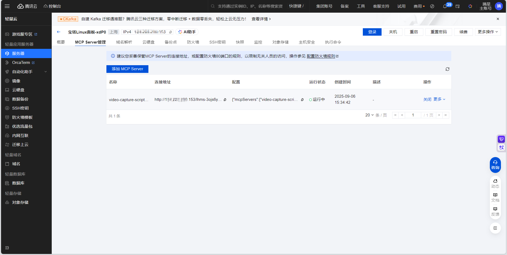Switch to the SSH密钥 tab
The height and width of the screenshot is (255, 507).
click(x=217, y=42)
